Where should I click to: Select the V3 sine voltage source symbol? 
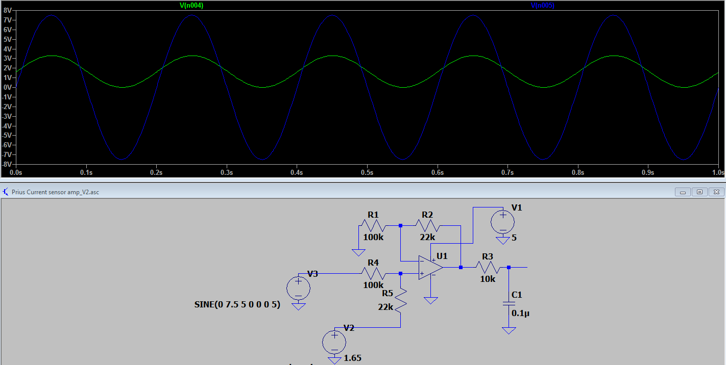[x=298, y=288]
